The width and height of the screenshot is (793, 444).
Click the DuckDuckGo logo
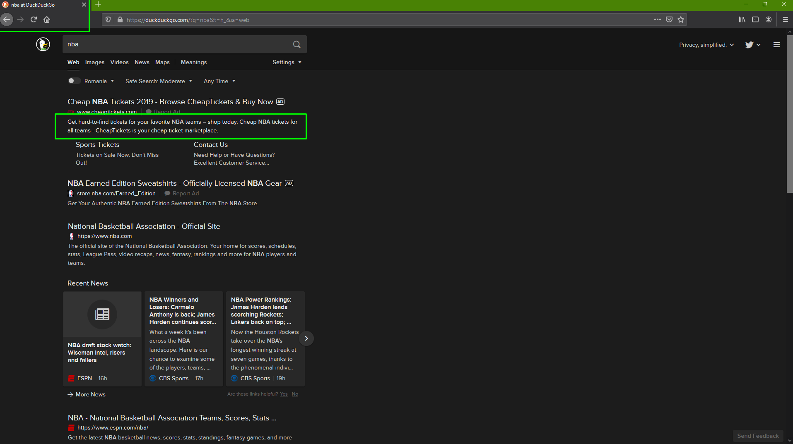pos(43,44)
